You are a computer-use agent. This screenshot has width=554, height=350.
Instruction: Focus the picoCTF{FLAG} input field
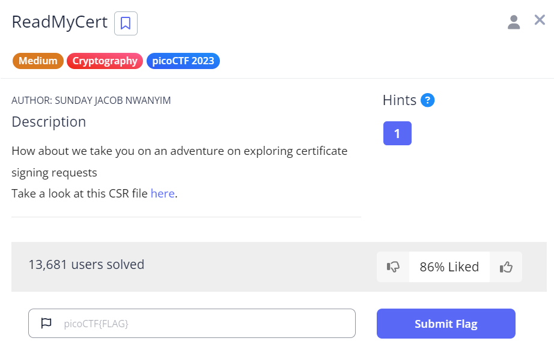pyautogui.click(x=204, y=324)
